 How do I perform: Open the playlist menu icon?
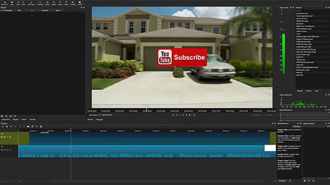point(15,116)
